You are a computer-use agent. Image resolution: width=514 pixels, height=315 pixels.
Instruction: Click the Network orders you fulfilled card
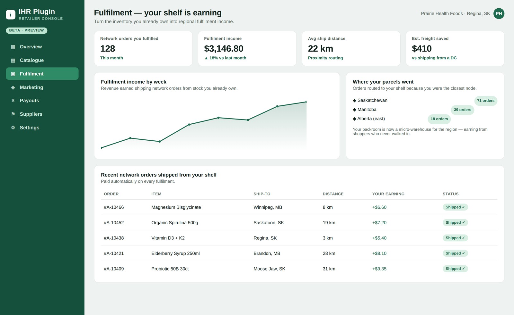[143, 48]
